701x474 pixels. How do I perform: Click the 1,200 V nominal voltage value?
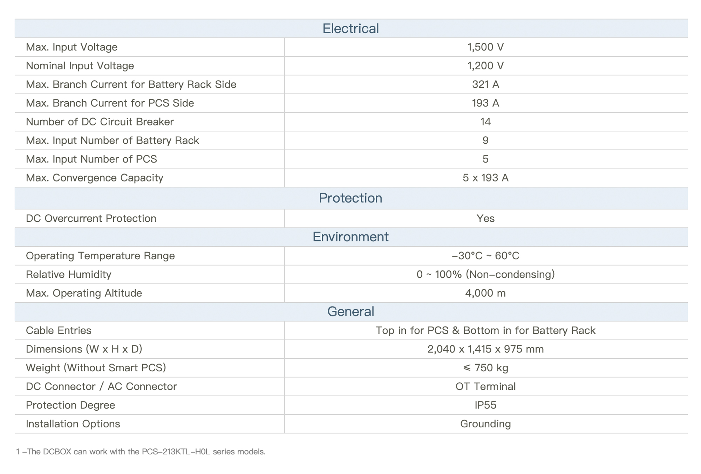(x=485, y=66)
